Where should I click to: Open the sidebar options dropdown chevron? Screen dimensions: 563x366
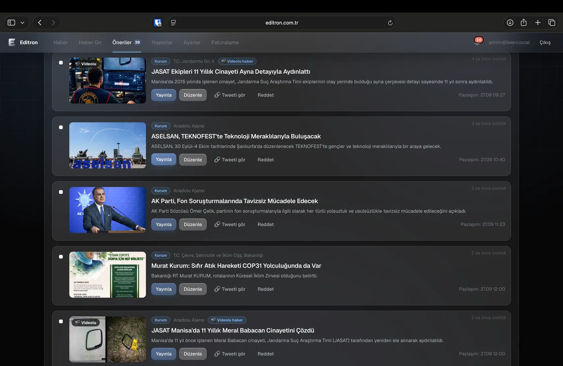tap(22, 23)
